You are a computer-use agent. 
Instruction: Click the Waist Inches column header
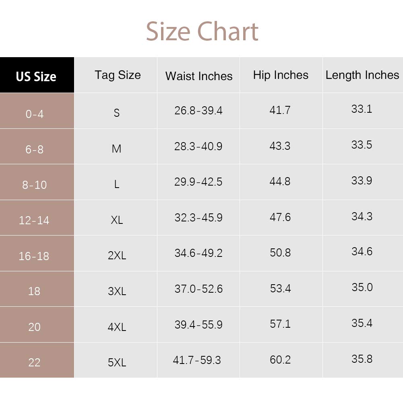199,76
